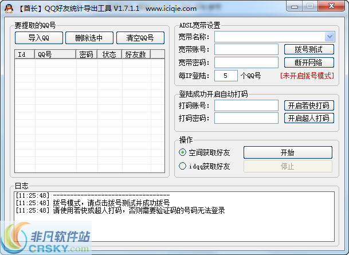Image resolution: width=349 pixels, height=255 pixels.
Task: Click the 开启若快打码 button
Action: [309, 105]
